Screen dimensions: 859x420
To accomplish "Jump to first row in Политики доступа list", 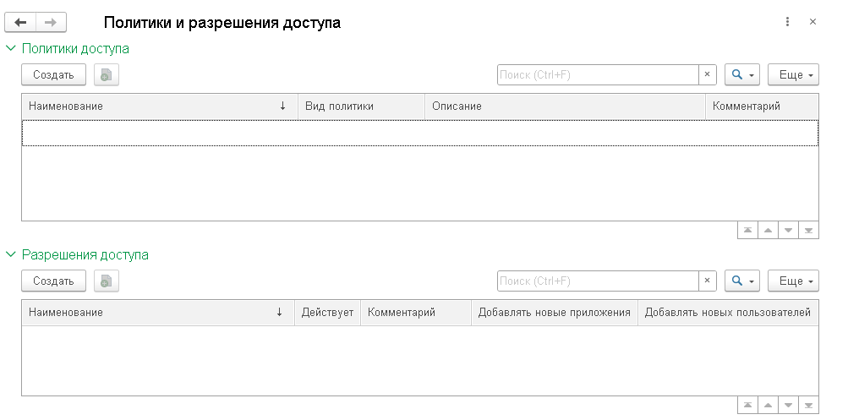I will coord(747,230).
